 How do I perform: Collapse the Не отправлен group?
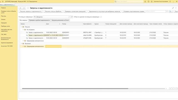point(23,30)
